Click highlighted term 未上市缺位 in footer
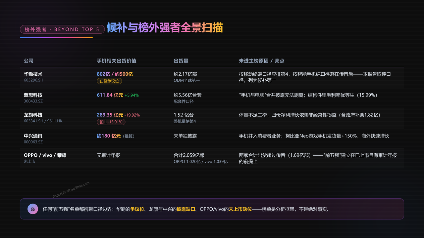 240,209
